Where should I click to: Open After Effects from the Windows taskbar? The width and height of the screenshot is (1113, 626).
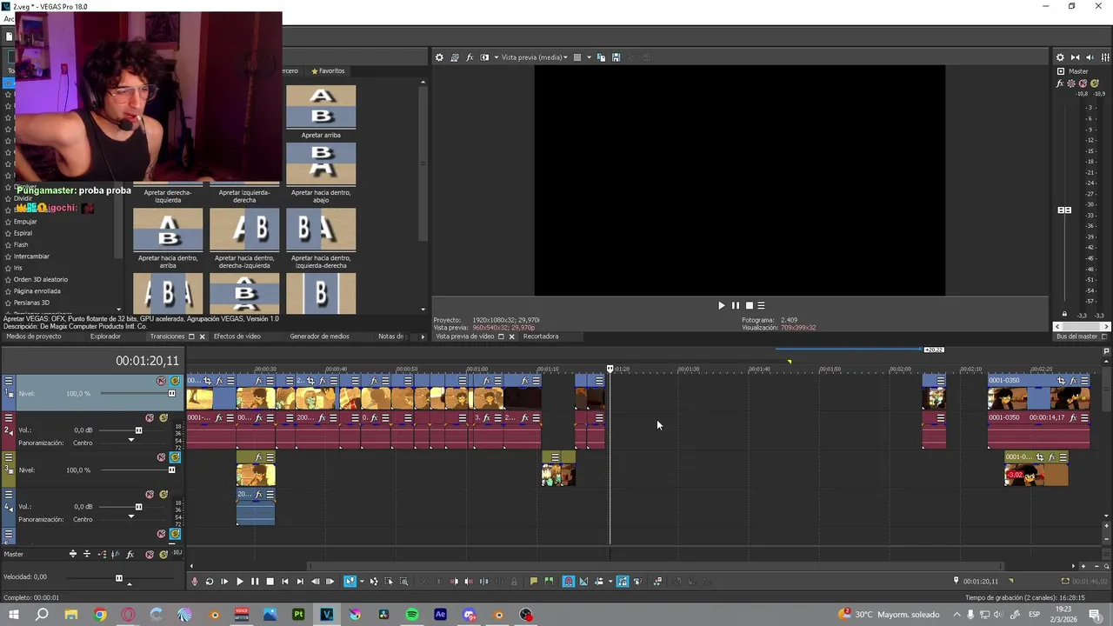pos(441,615)
